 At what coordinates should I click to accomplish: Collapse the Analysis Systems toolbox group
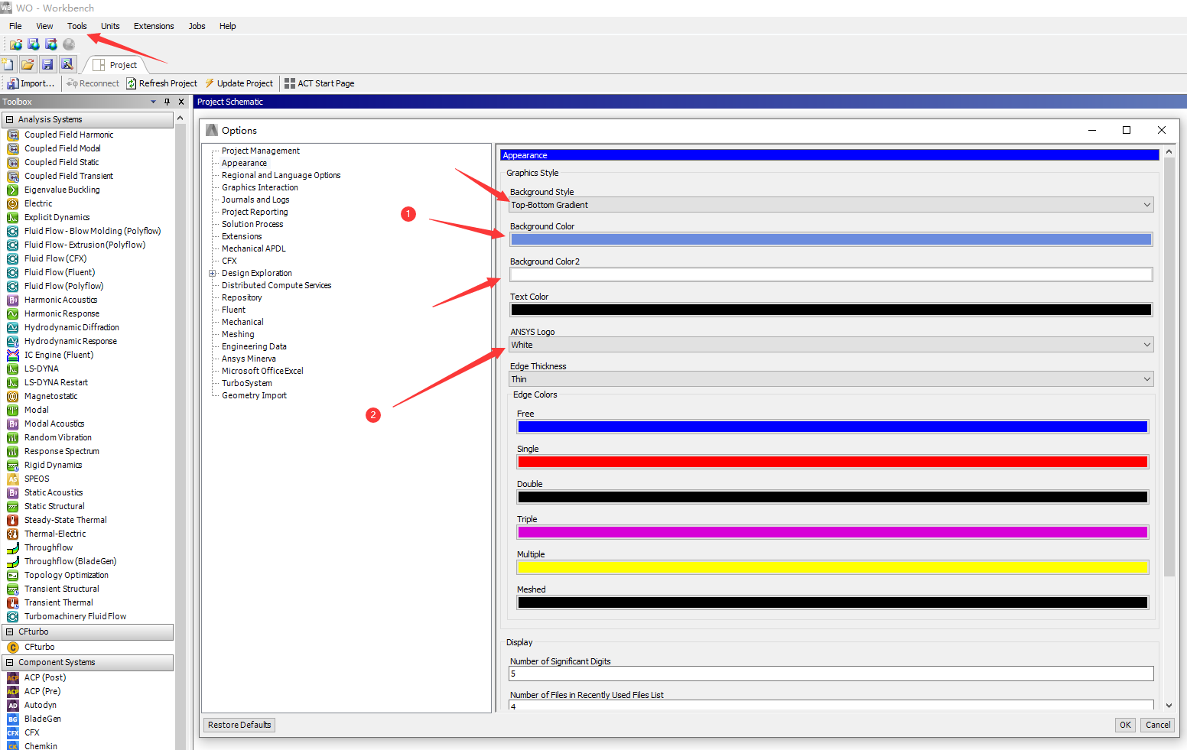pyautogui.click(x=9, y=119)
